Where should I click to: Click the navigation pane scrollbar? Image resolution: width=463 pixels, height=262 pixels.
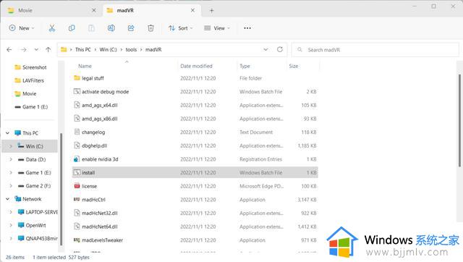pyautogui.click(x=61, y=189)
